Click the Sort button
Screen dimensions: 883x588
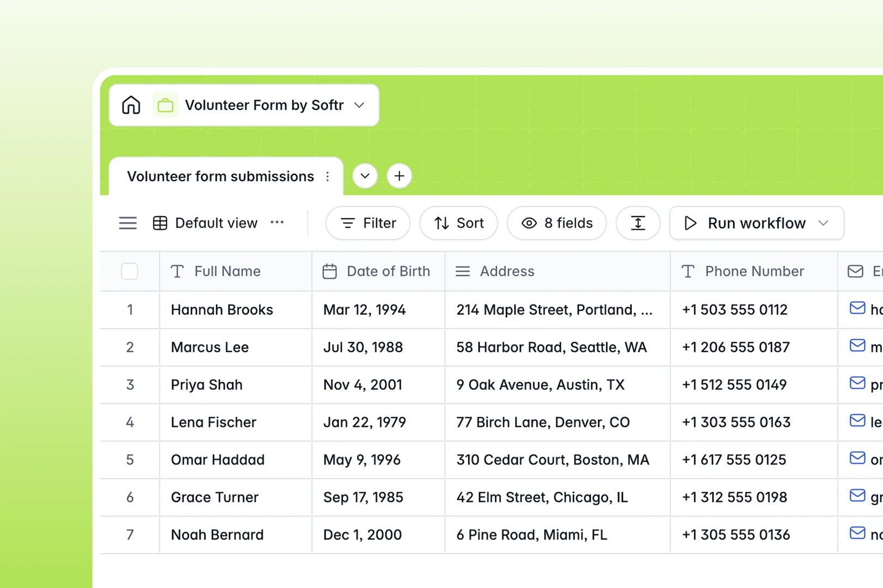pos(458,223)
